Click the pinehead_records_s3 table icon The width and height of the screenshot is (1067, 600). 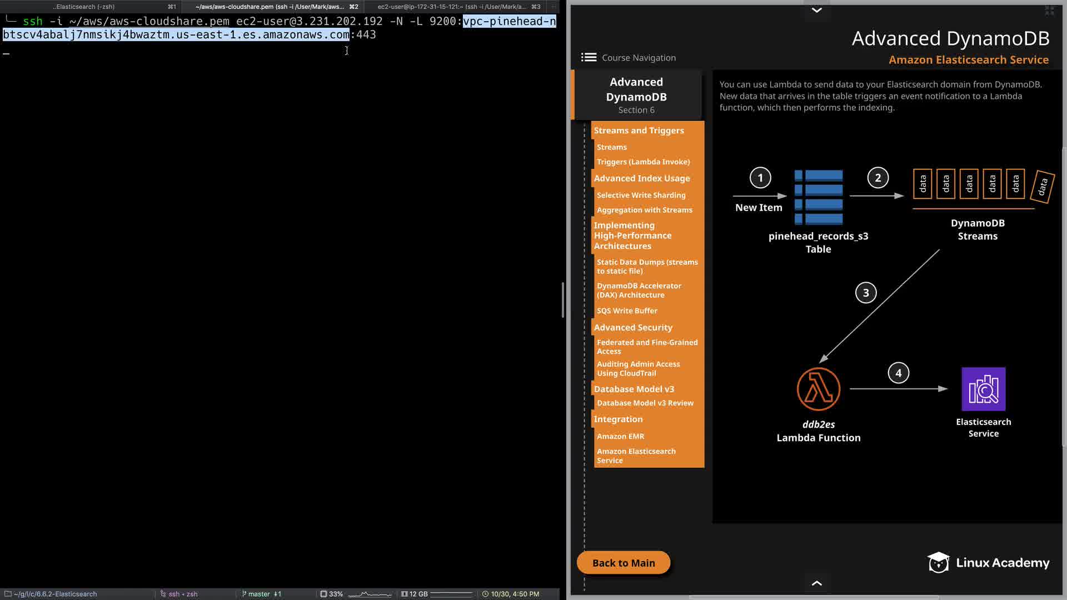click(x=818, y=197)
